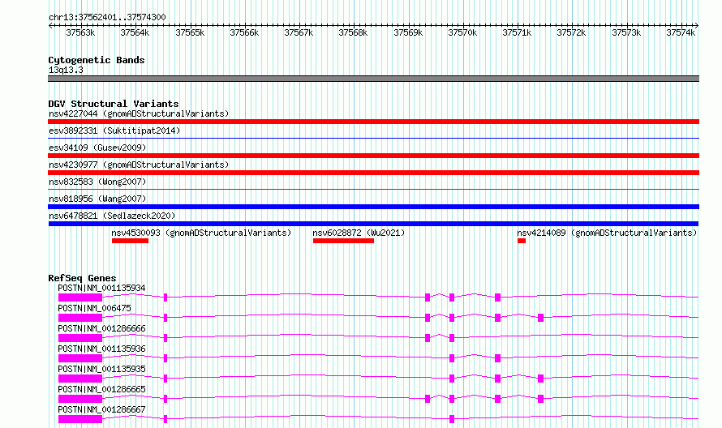The image size is (722, 428).
Task: Click the POSTN|NM_001286665 transcript label
Action: 101,389
